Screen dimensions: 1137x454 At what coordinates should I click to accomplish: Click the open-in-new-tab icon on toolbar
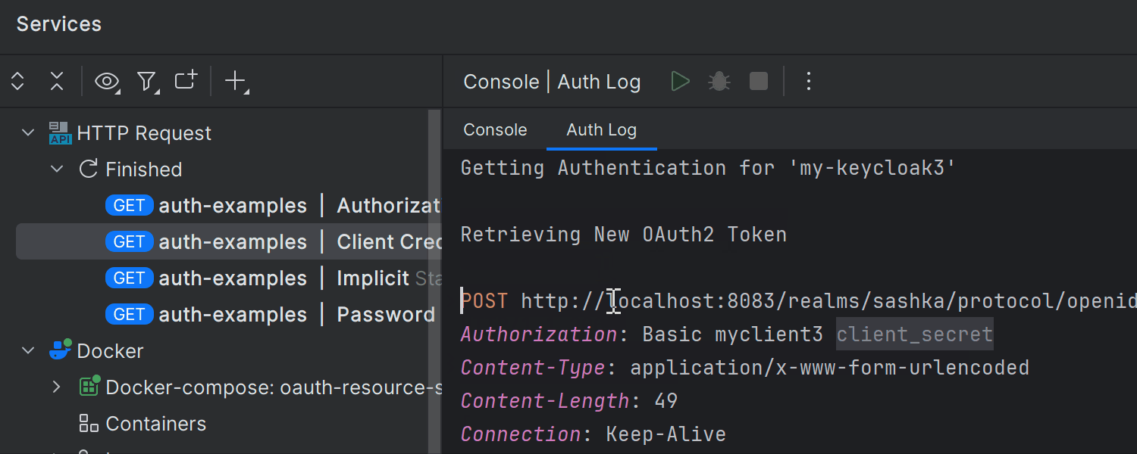click(185, 81)
